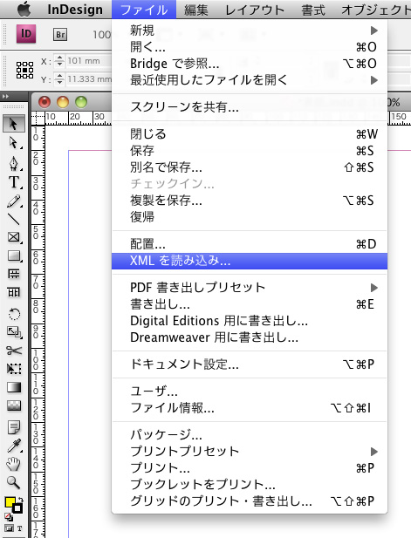Select the Rectangle Frame tool
Image resolution: width=411 pixels, height=538 pixels.
(x=14, y=237)
